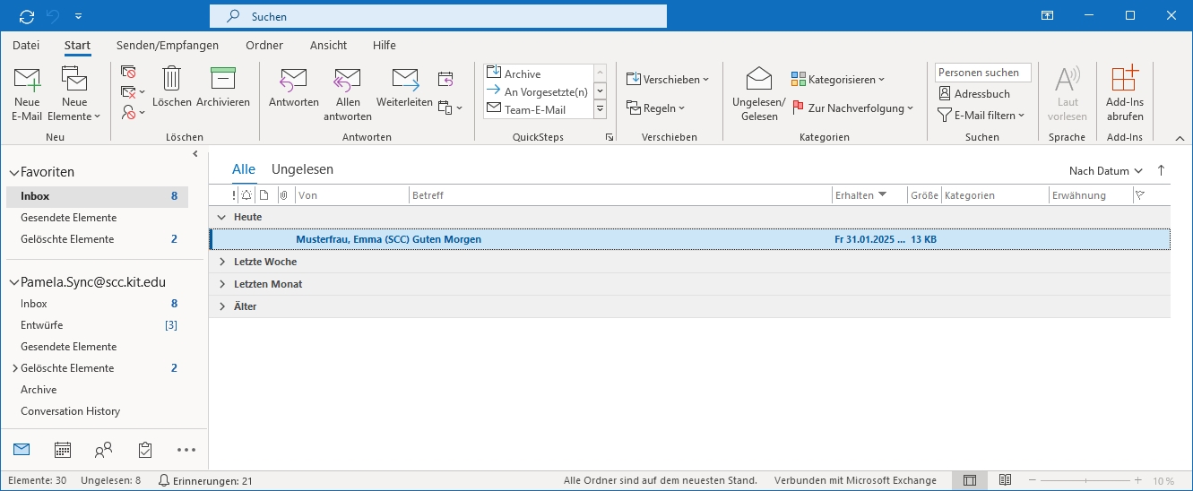Open the Hilfe tab
1193x491 pixels.
click(x=384, y=45)
